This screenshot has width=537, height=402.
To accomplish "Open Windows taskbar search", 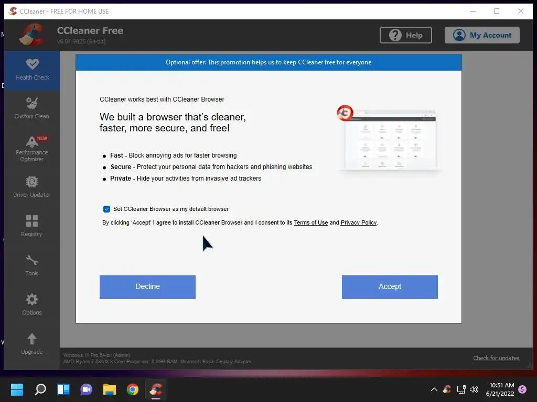I will point(40,389).
